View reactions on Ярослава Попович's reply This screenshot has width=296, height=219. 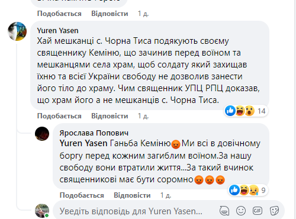(x=248, y=190)
